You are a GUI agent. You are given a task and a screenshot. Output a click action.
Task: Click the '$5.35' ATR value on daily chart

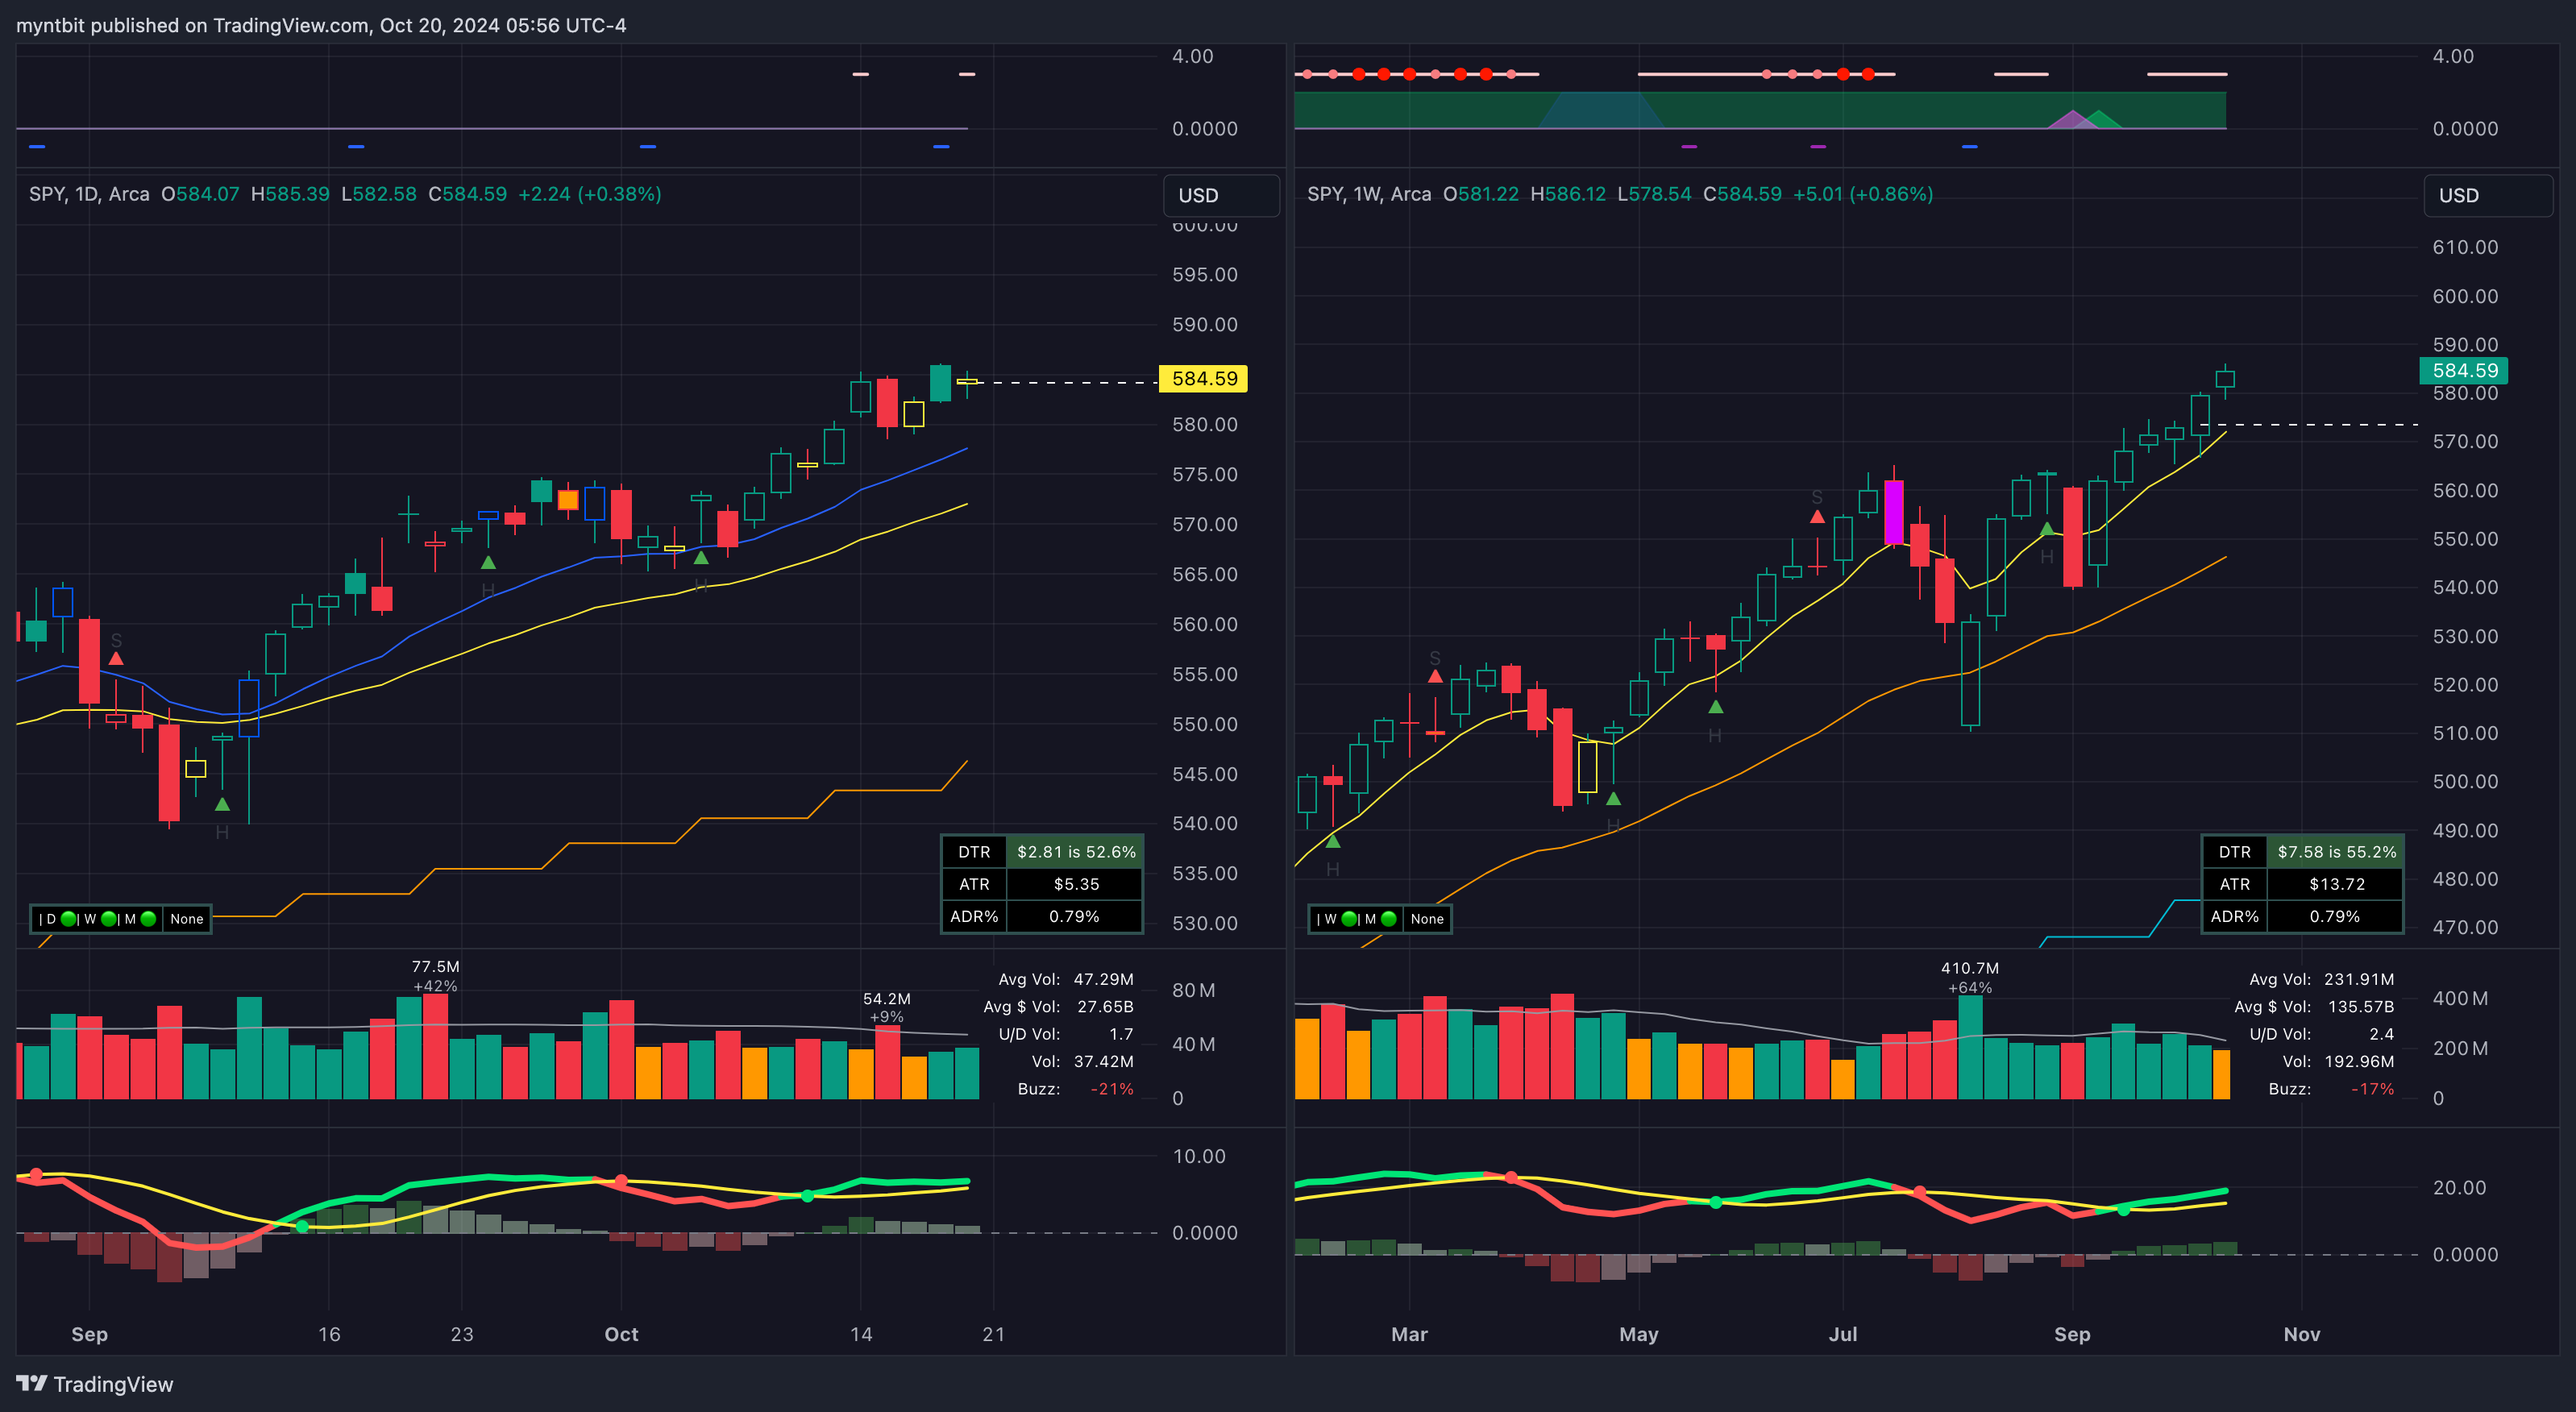pyautogui.click(x=1076, y=884)
